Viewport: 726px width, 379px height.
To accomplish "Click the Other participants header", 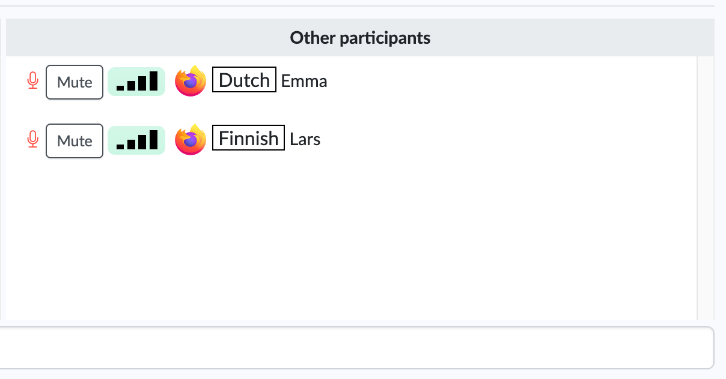I will pyautogui.click(x=360, y=38).
